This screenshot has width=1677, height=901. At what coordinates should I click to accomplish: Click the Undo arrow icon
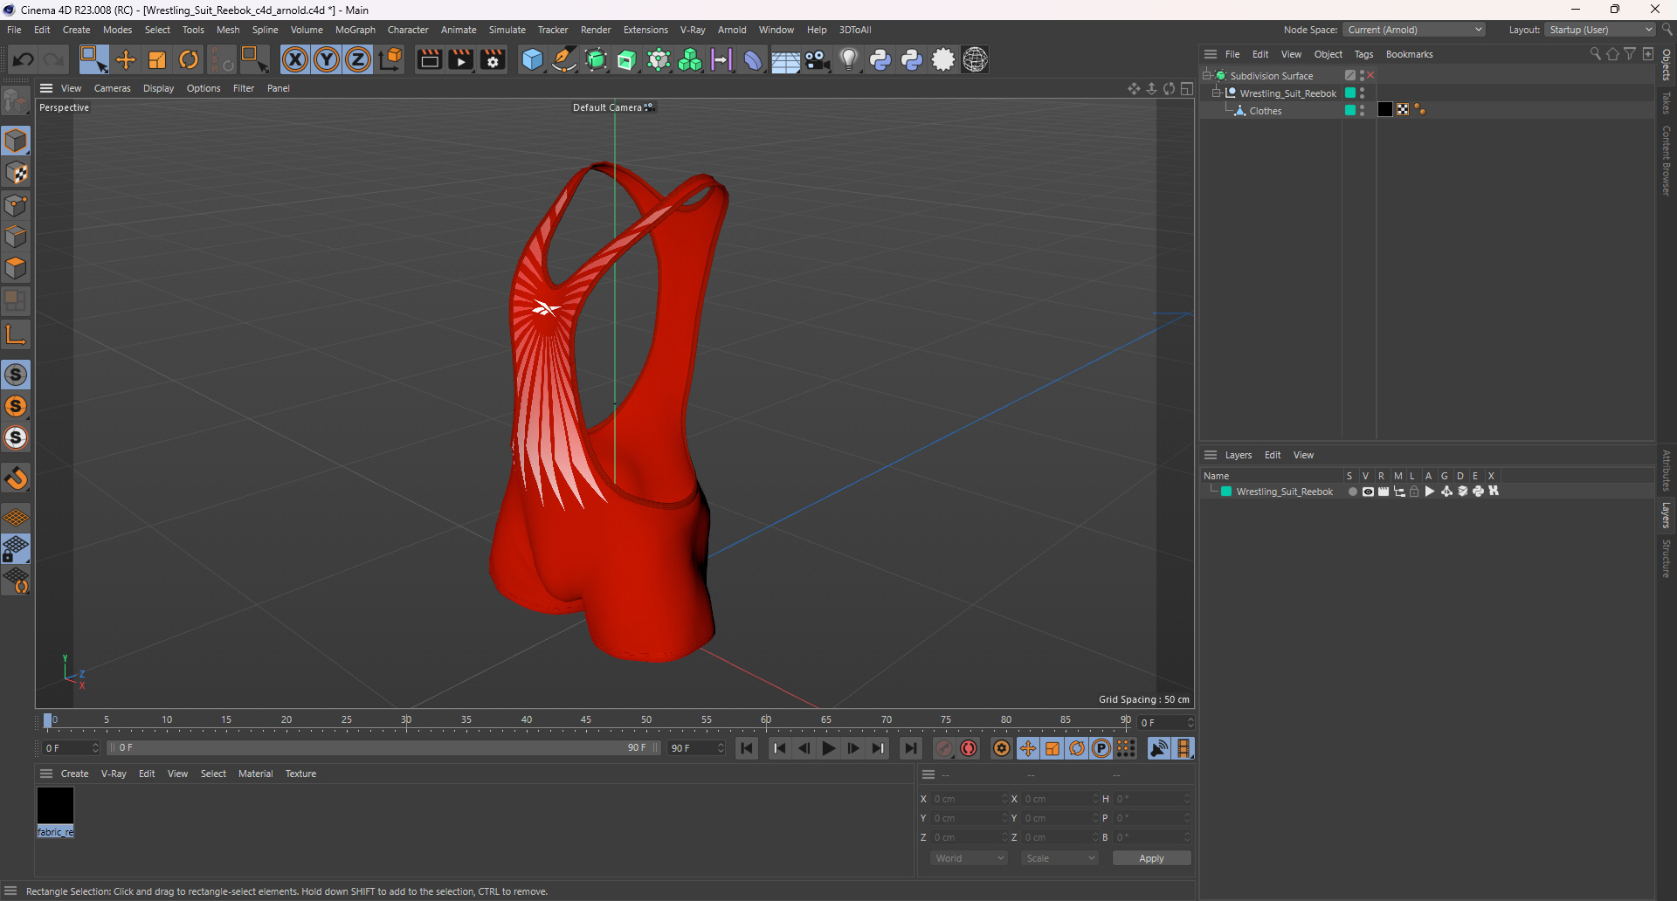tap(24, 59)
